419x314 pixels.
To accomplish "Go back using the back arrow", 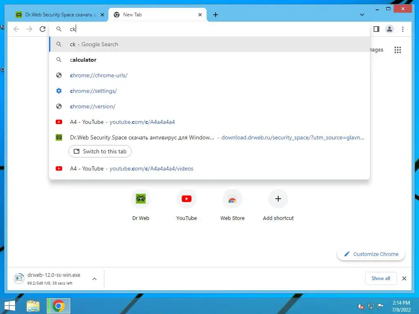I will pos(16,29).
